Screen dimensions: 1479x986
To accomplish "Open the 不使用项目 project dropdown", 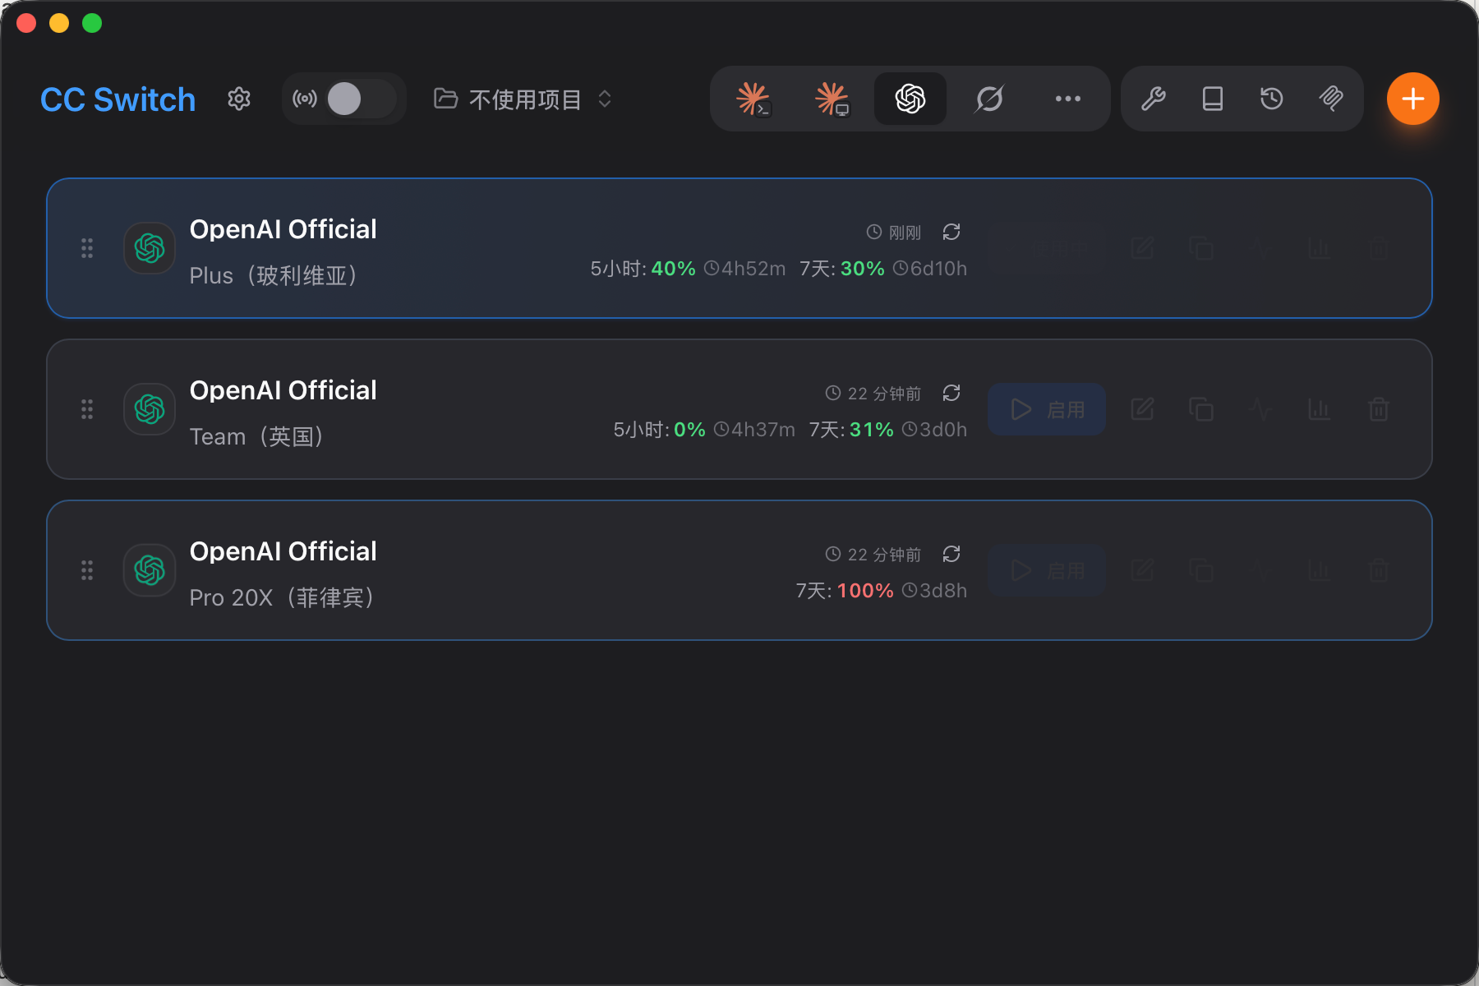I will pyautogui.click(x=523, y=99).
